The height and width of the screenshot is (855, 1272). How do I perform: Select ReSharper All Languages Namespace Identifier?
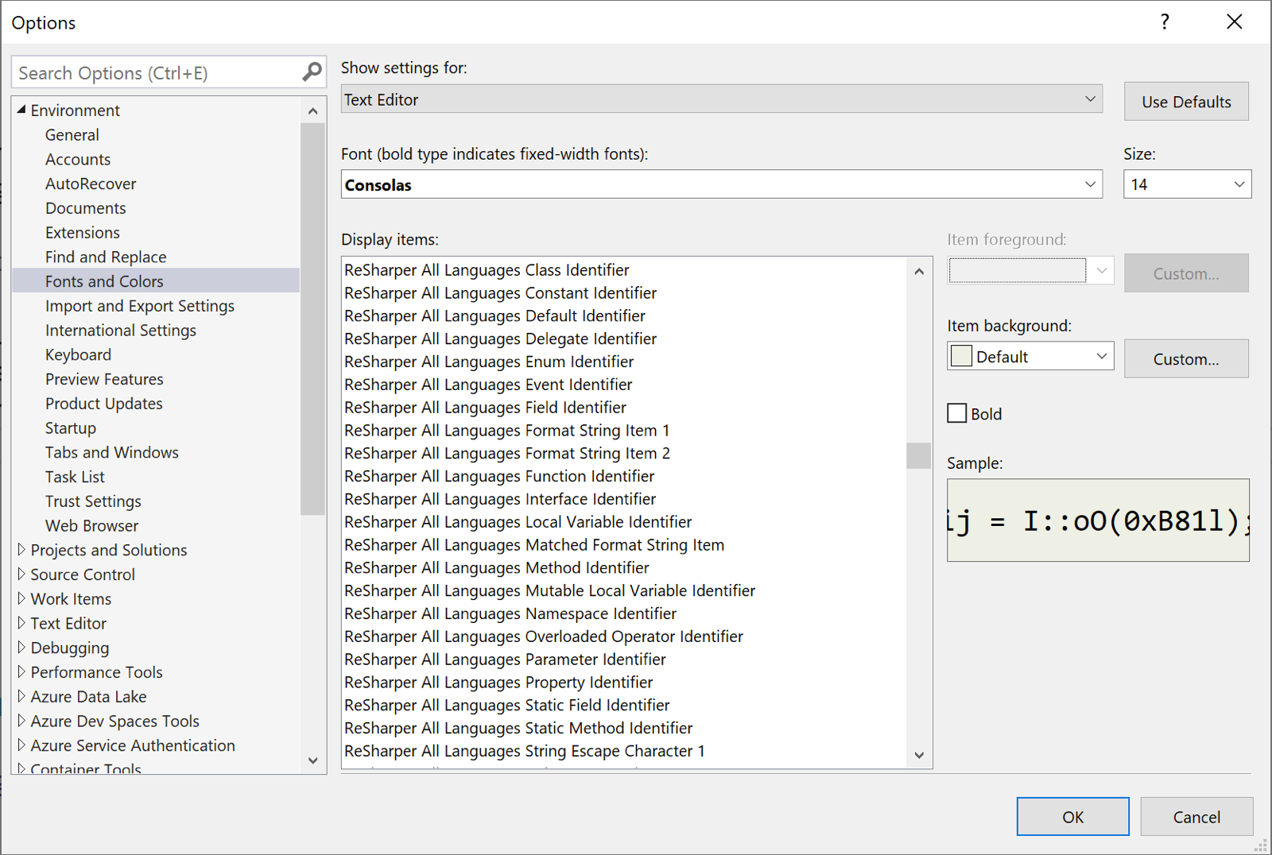tap(510, 613)
